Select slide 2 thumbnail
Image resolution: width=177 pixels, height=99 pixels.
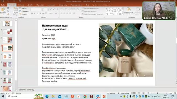click(x=7, y=32)
